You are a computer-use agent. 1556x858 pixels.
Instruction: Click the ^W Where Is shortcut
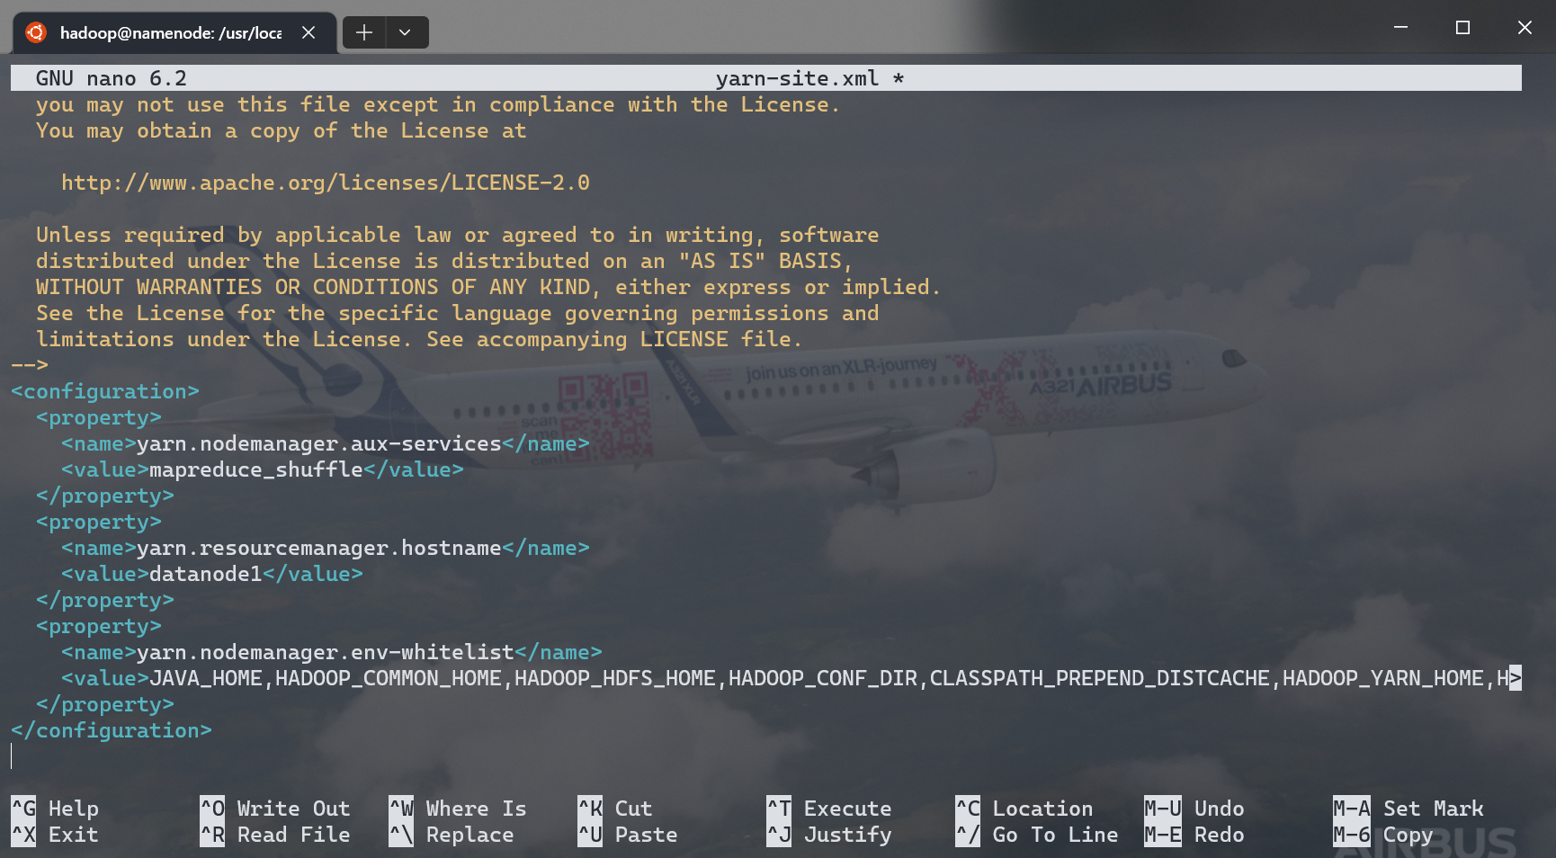coord(458,809)
